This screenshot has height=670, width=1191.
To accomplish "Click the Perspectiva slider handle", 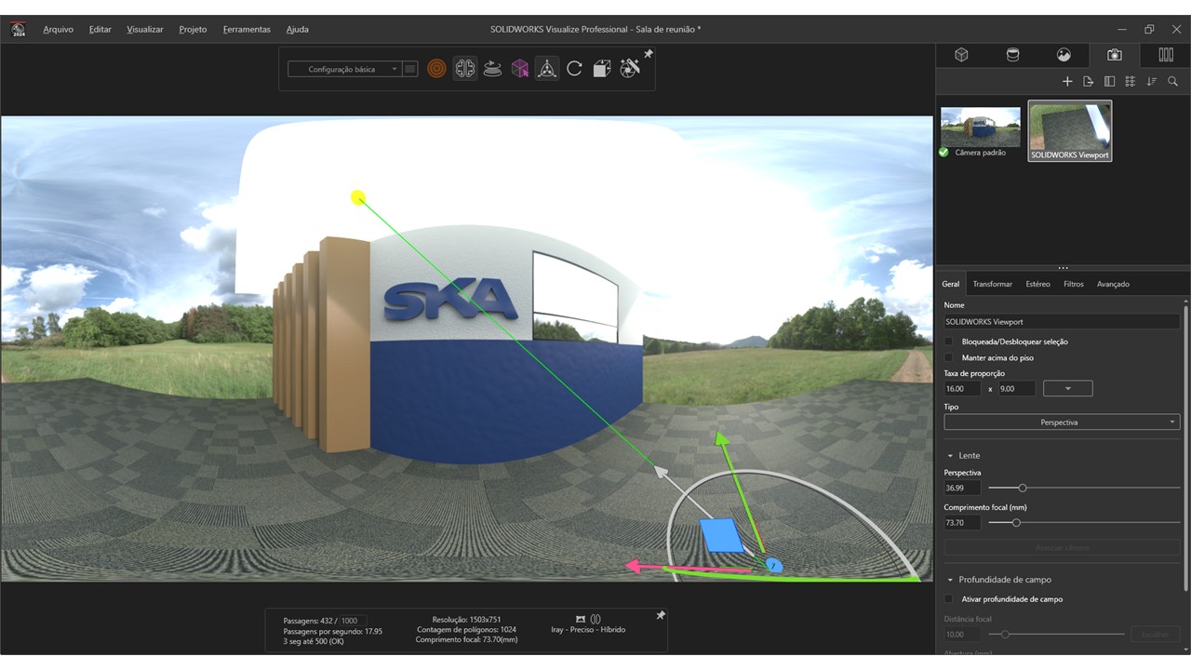I will tap(1023, 488).
